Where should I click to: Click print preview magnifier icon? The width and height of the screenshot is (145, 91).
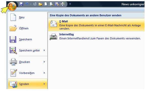pos(52,4)
